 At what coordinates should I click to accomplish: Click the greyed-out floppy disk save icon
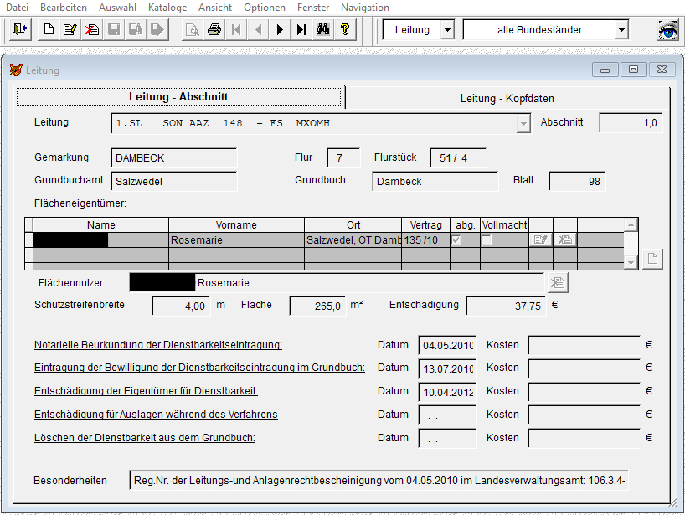[x=114, y=29]
